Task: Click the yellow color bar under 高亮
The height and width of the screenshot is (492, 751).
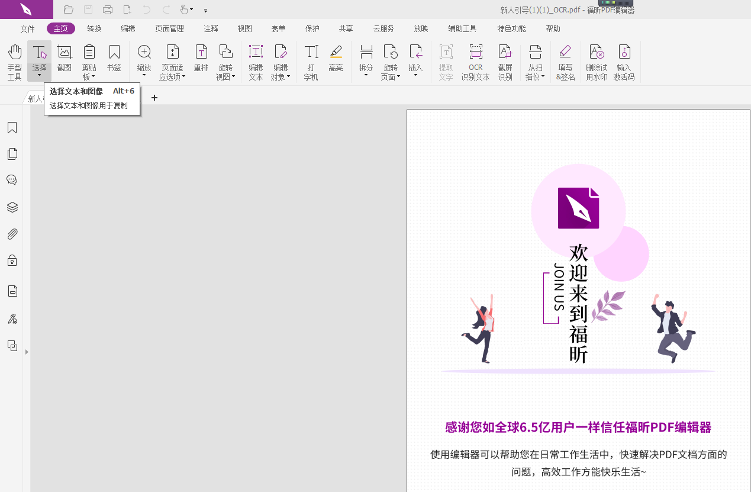Action: [336, 58]
